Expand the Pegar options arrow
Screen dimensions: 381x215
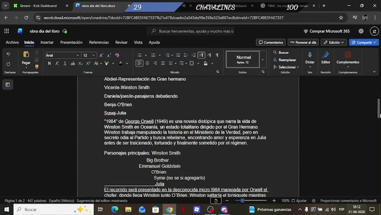(26, 67)
